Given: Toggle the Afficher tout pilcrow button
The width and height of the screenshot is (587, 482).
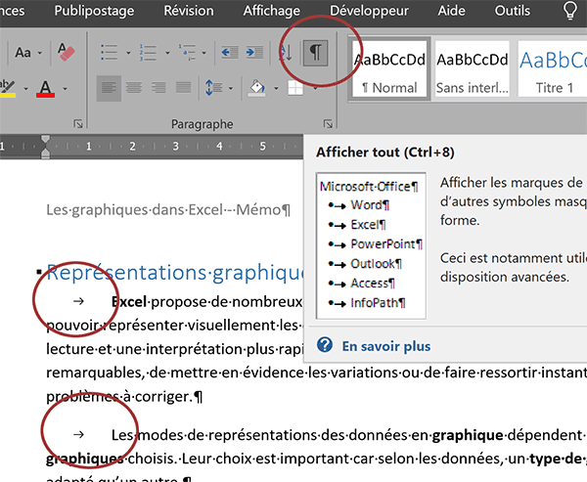Looking at the screenshot, I should (x=315, y=53).
